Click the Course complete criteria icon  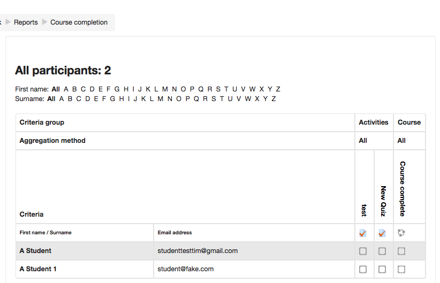click(401, 233)
